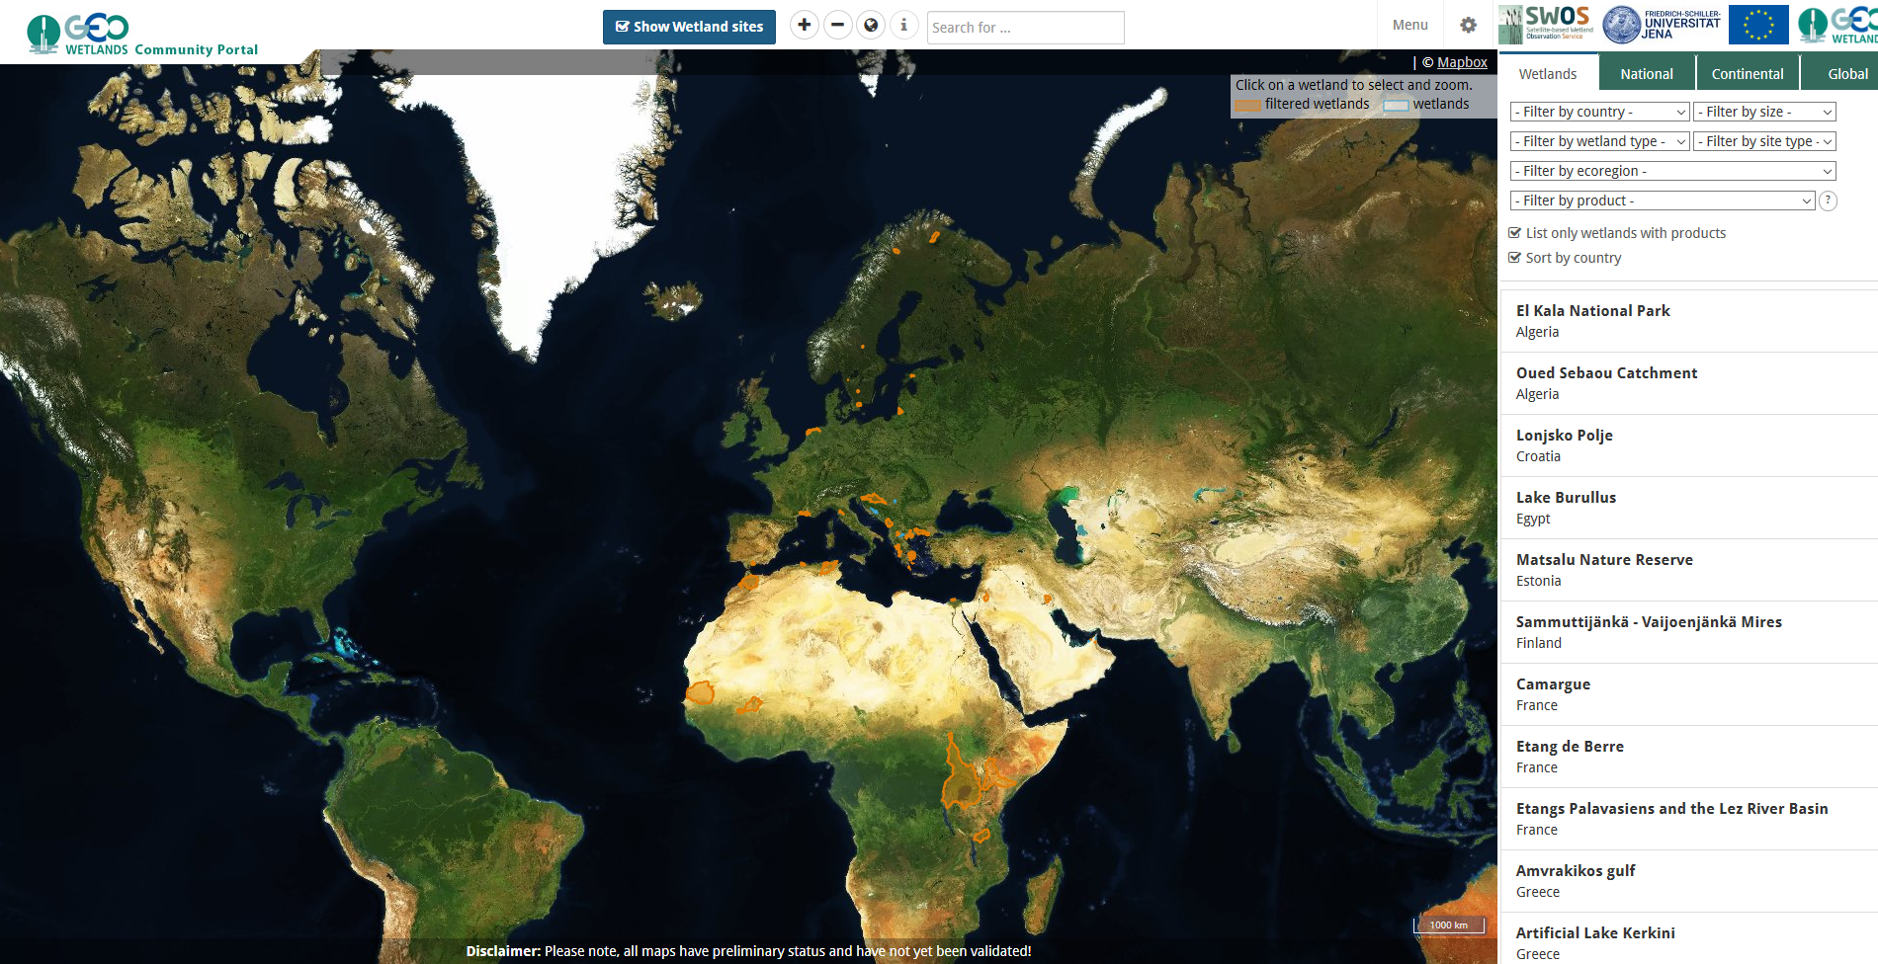Image resolution: width=1878 pixels, height=964 pixels.
Task: Open the info icon in toolbar
Action: point(903,26)
